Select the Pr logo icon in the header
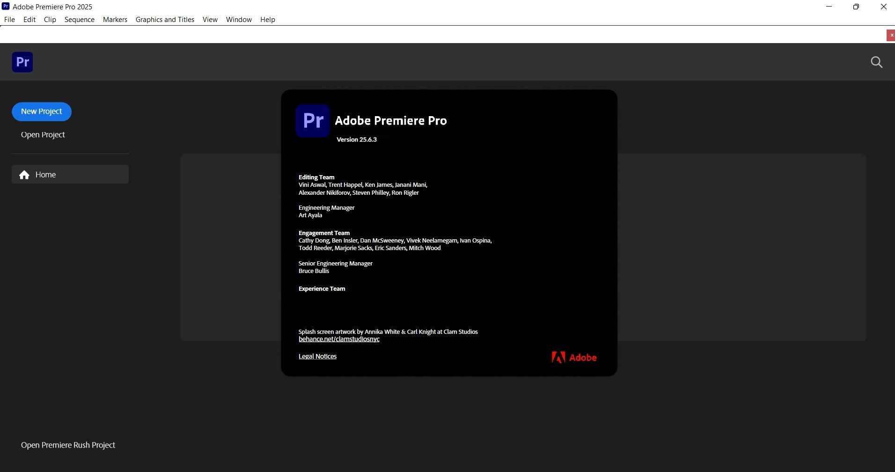Screen dimensions: 895x472 tap(22, 62)
